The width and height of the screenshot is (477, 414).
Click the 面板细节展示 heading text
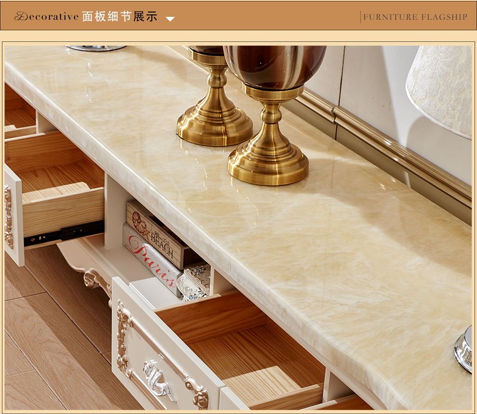pyautogui.click(x=120, y=17)
